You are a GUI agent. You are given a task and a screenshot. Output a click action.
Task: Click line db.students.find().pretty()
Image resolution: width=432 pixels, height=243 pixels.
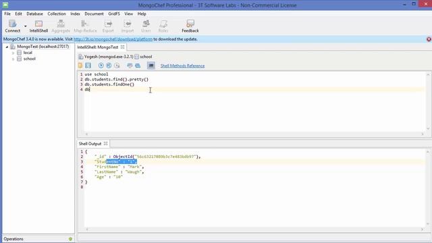(x=117, y=80)
